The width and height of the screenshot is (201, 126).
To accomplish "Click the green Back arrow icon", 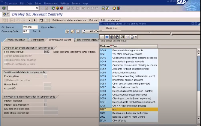I will pyautogui.click(x=53, y=8).
